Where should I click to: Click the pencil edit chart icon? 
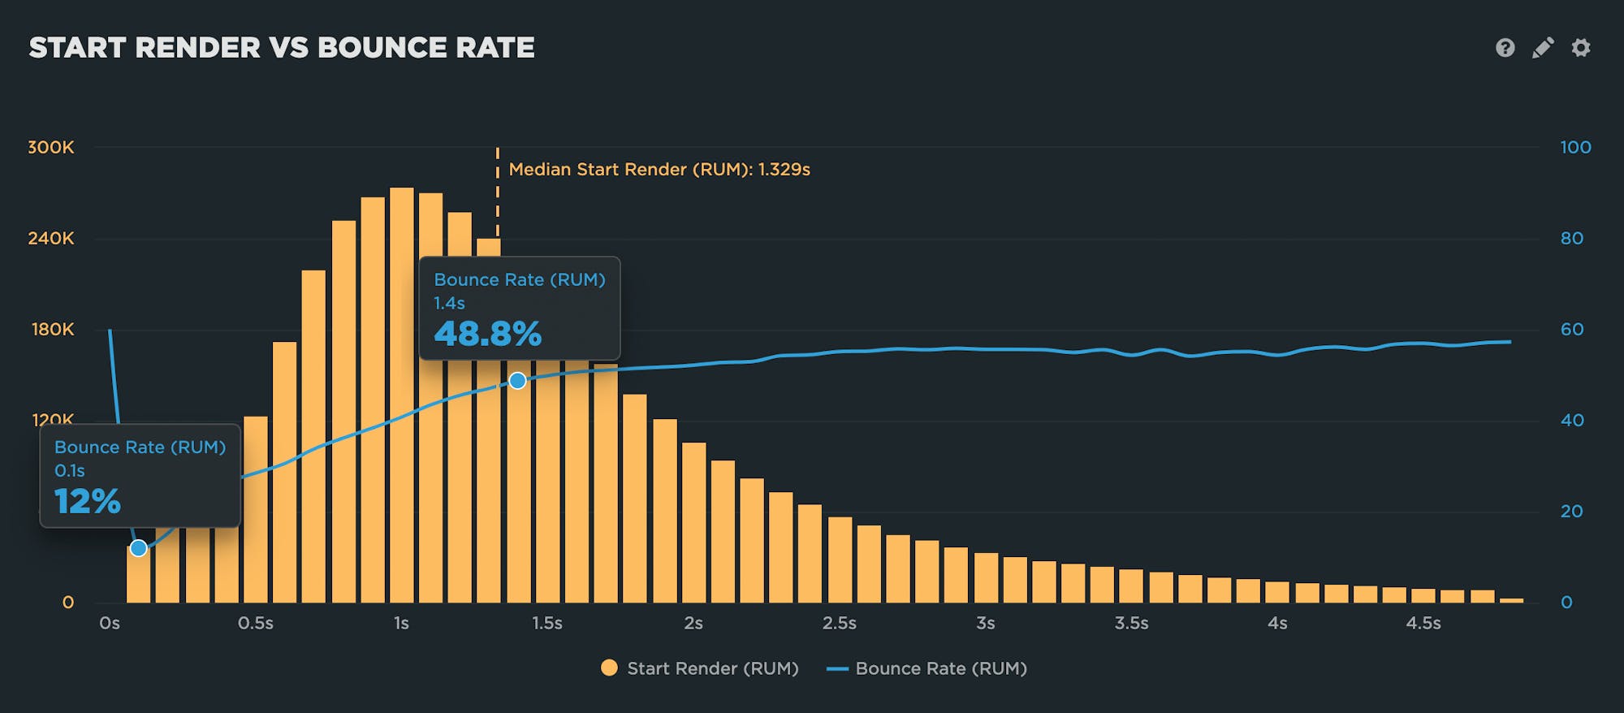click(x=1543, y=48)
